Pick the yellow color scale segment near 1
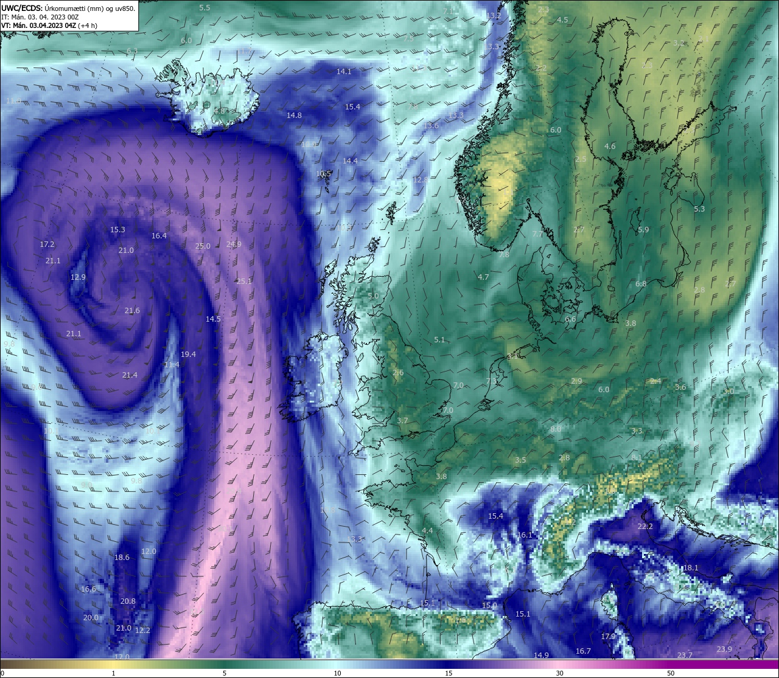 point(113,664)
